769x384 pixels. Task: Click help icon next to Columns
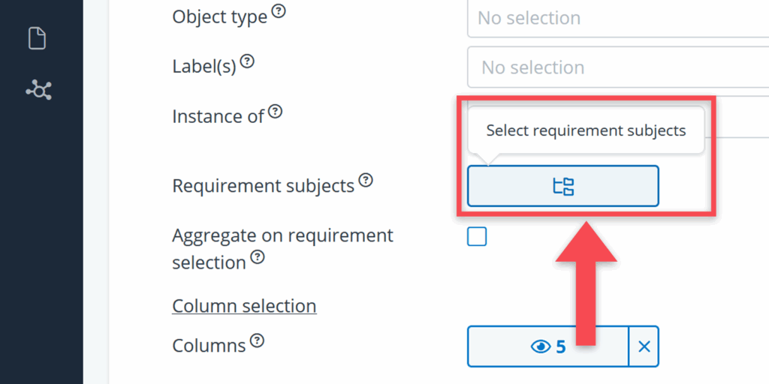[x=257, y=340]
